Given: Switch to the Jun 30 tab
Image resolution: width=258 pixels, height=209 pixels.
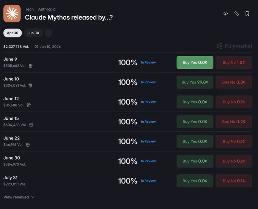Looking at the screenshot, I should 33,33.
